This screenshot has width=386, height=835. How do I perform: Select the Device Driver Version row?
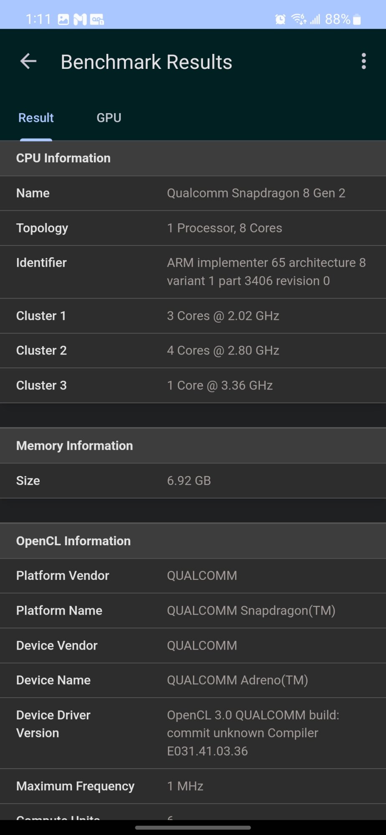point(193,733)
